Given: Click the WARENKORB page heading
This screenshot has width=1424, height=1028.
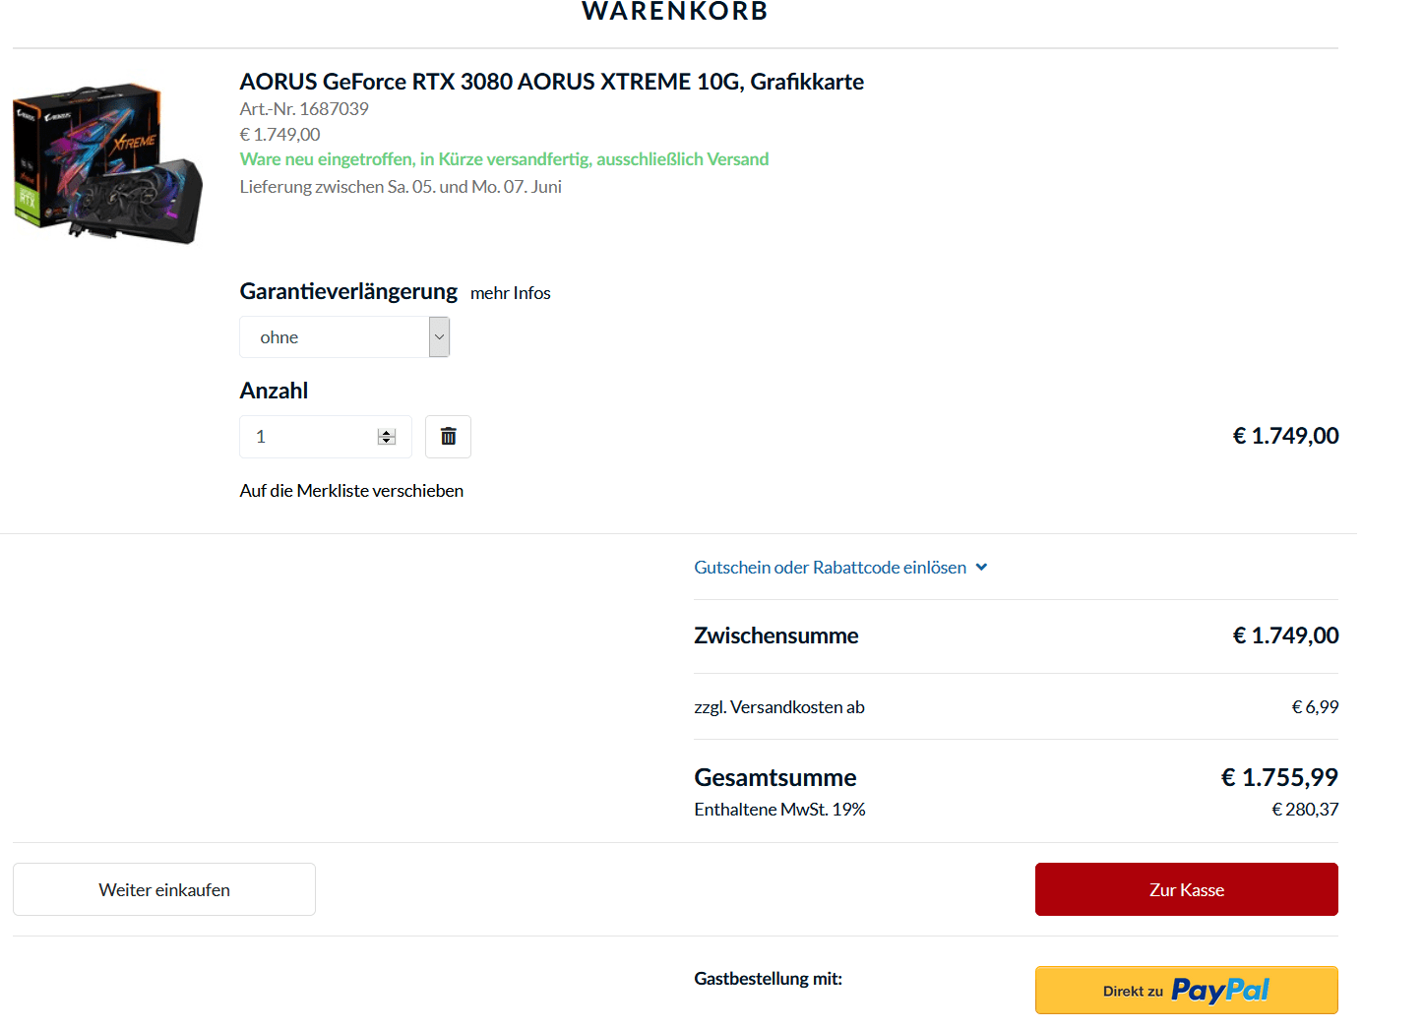Looking at the screenshot, I should (x=674, y=11).
